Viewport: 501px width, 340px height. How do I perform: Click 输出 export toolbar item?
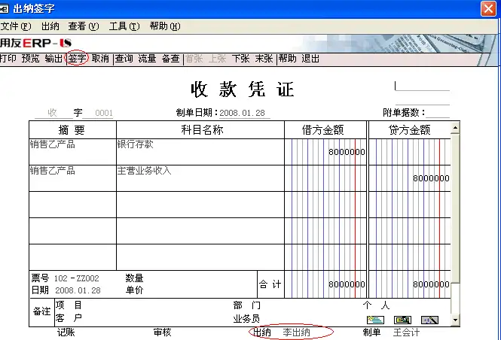(x=53, y=59)
